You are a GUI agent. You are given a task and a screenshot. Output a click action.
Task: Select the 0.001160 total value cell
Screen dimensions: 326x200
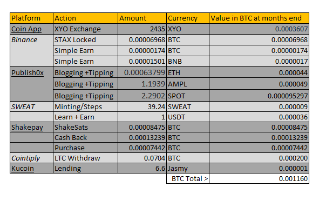[259, 178]
